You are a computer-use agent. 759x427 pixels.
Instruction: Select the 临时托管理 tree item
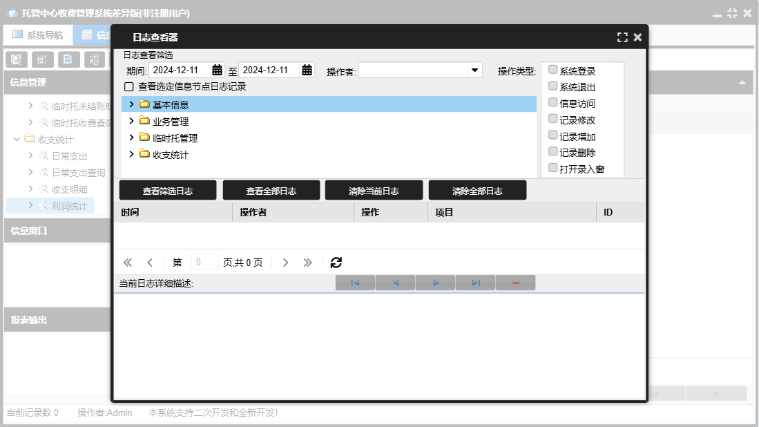[175, 138]
